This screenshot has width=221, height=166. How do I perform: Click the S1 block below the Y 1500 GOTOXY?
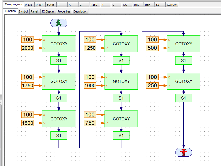point(59,136)
